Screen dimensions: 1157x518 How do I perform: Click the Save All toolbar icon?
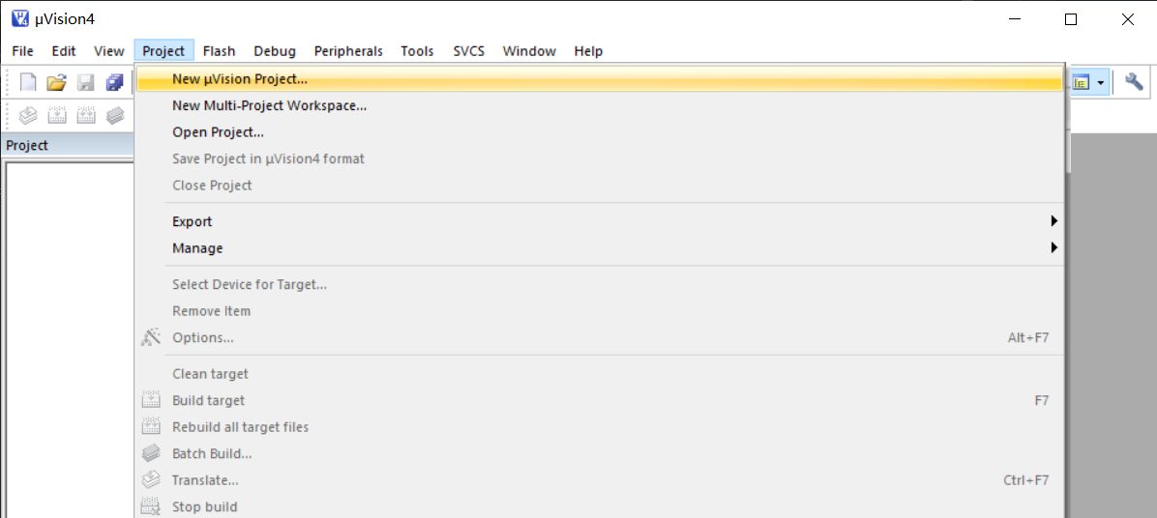point(114,82)
